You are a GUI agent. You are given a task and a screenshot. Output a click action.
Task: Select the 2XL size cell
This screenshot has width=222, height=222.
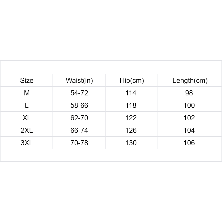click(x=27, y=130)
